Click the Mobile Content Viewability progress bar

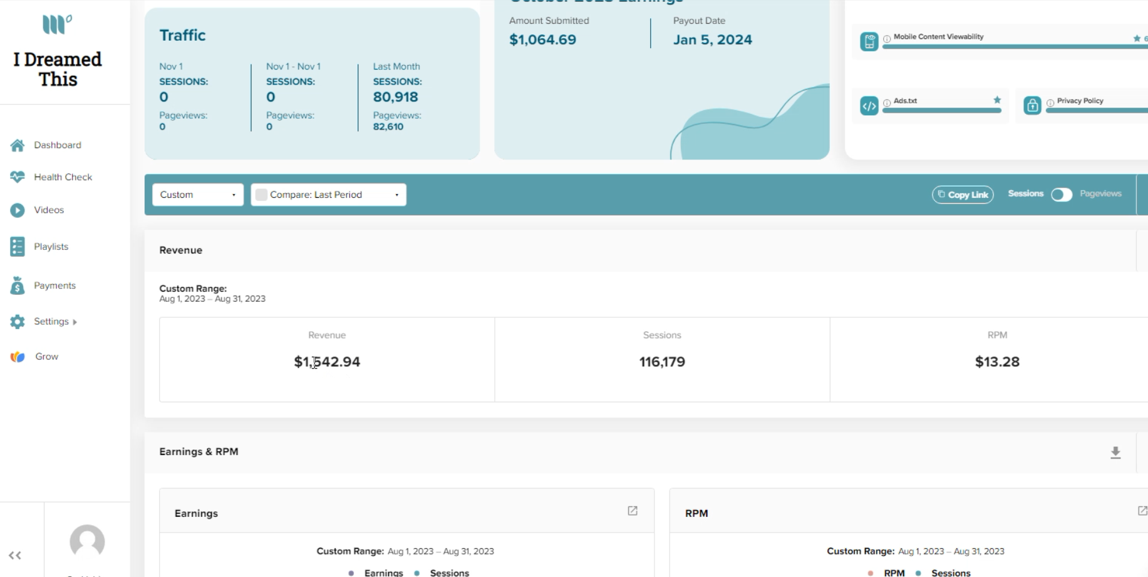coord(1015,47)
